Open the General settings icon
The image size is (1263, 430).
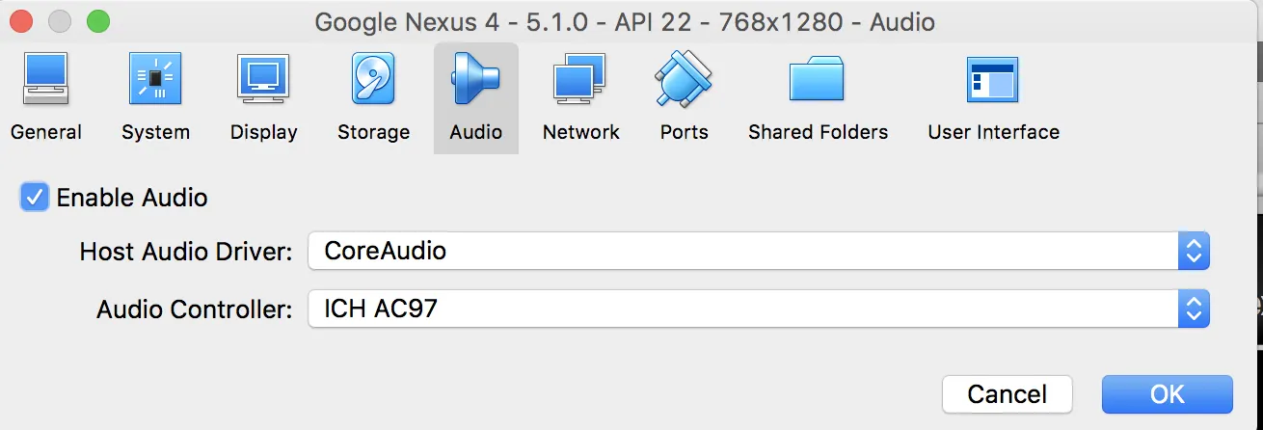(45, 79)
